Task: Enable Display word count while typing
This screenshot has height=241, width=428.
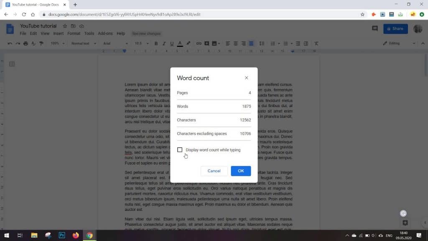Action: point(180,150)
